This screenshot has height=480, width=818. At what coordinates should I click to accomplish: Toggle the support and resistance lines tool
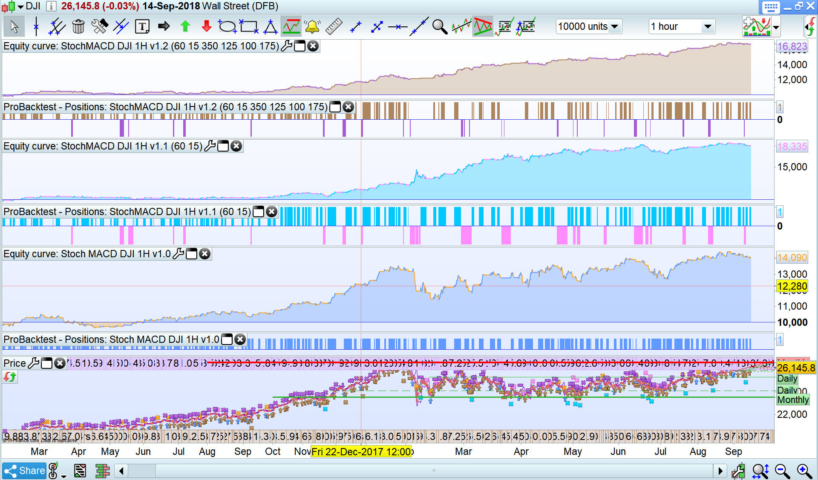click(291, 27)
